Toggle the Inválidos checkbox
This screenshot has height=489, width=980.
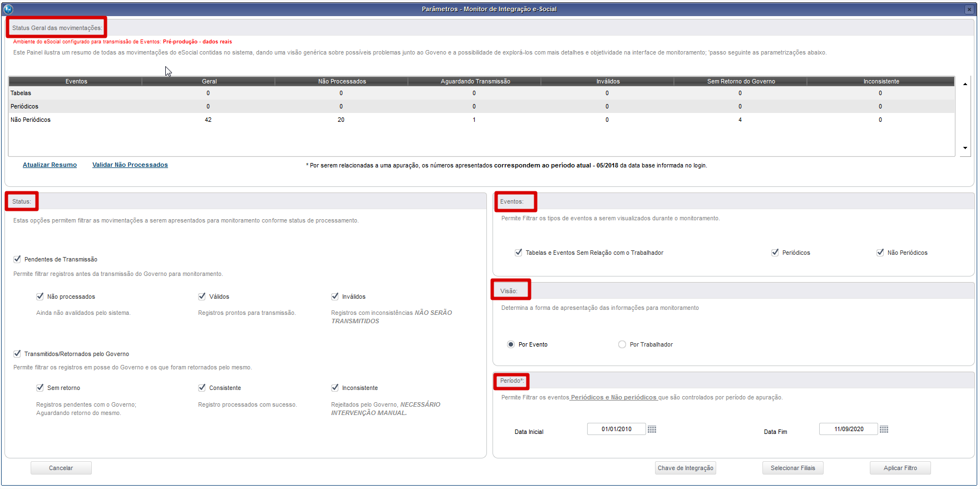coord(335,297)
